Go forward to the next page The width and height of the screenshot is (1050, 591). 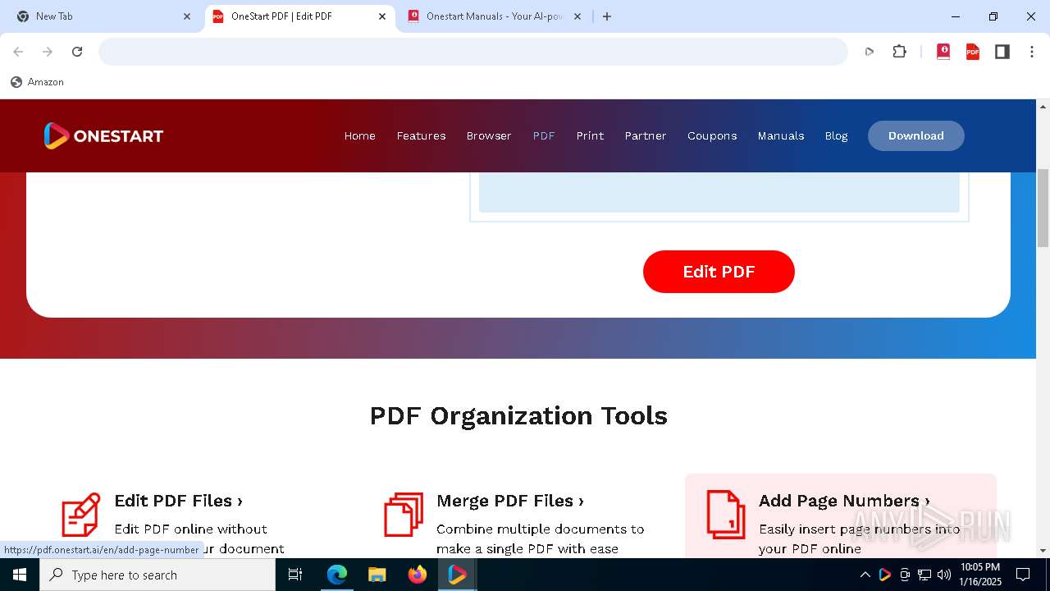48,52
